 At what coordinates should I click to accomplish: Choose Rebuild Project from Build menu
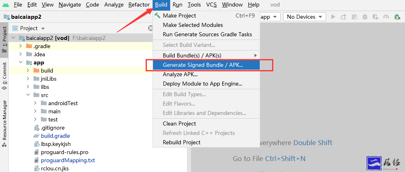[182, 142]
